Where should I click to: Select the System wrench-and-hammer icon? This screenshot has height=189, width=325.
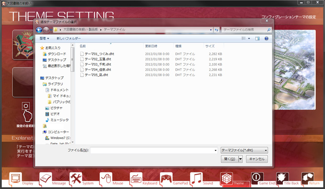pyautogui.click(x=76, y=179)
